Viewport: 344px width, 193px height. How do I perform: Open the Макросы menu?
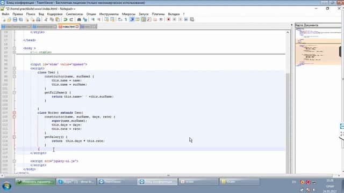tap(128, 14)
